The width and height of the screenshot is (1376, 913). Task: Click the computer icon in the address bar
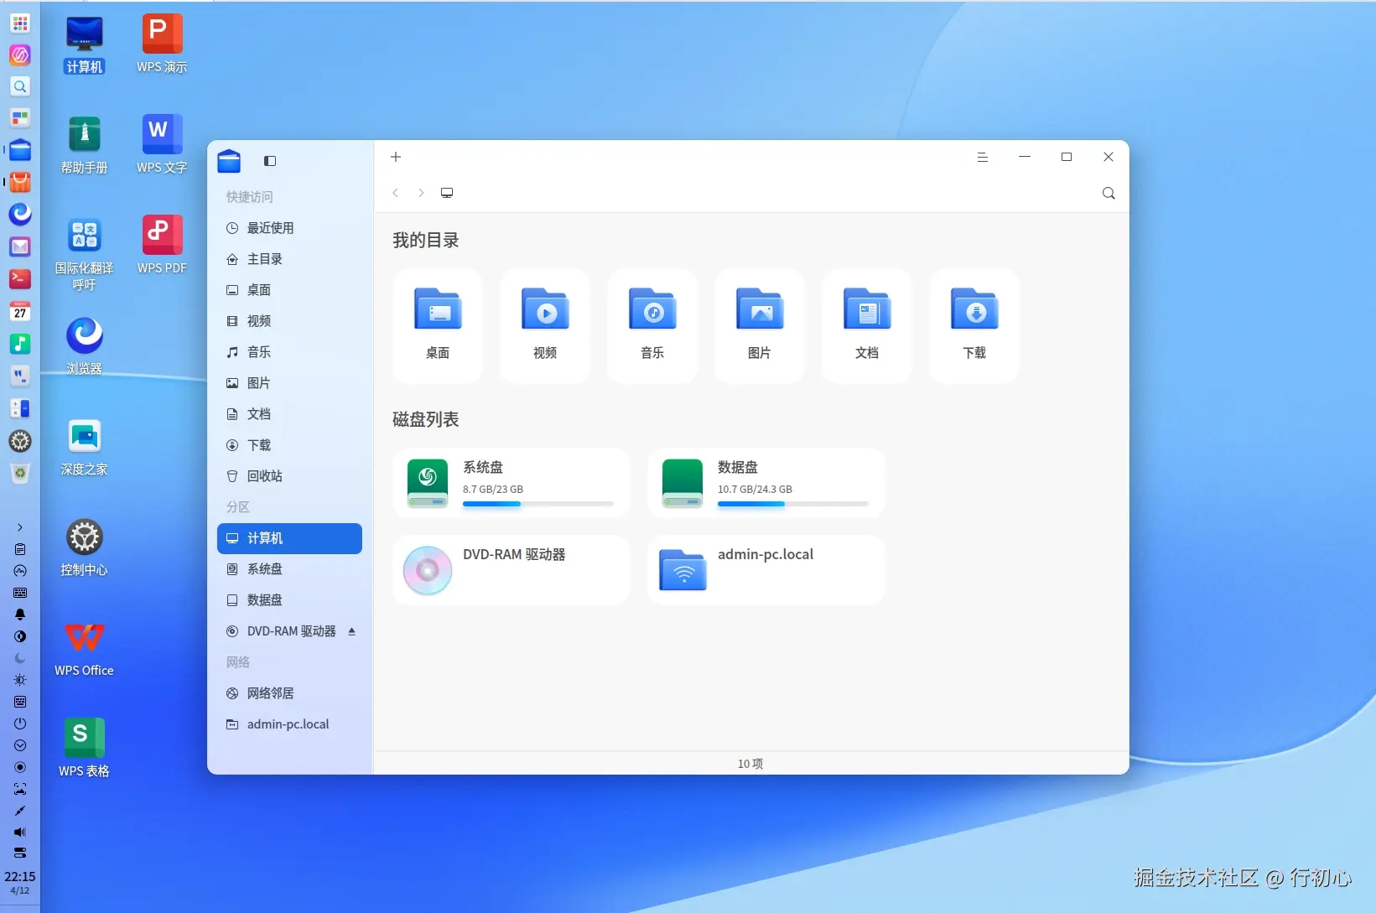pos(447,193)
